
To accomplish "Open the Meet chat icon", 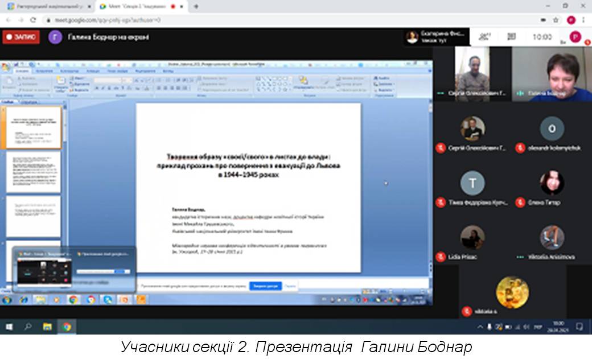I will (x=511, y=36).
